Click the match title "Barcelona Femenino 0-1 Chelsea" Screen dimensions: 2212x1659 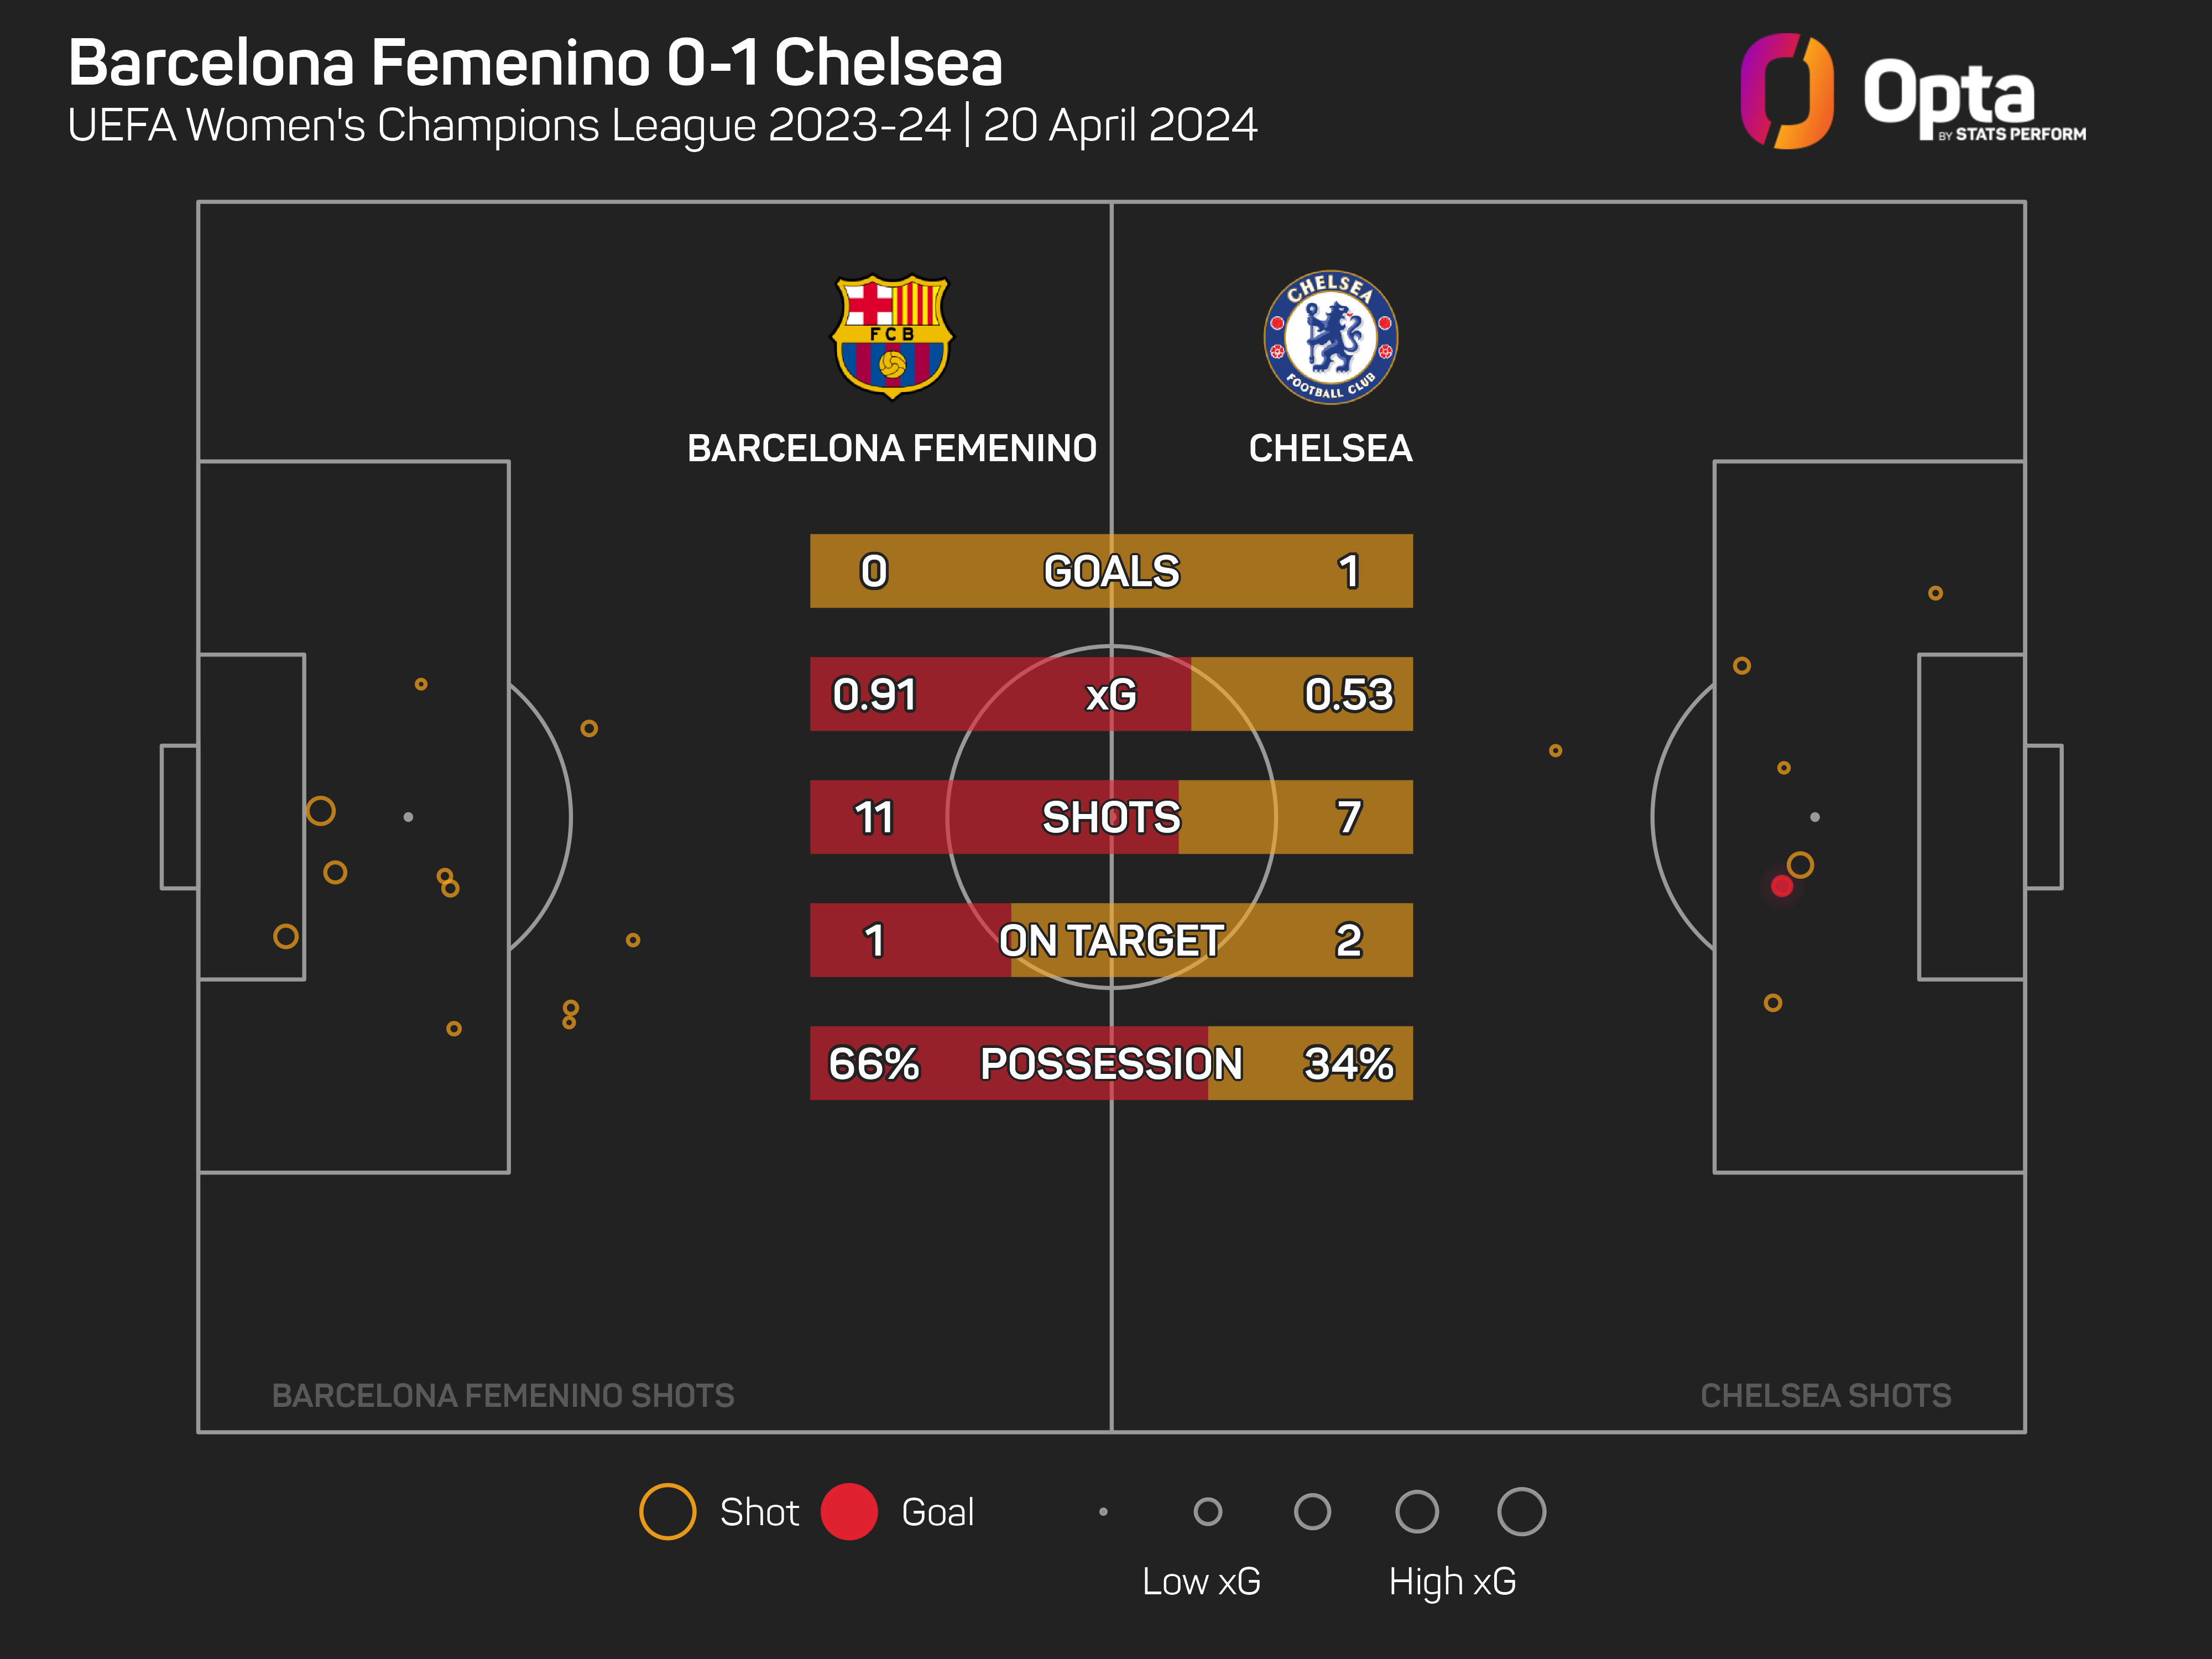(x=535, y=63)
